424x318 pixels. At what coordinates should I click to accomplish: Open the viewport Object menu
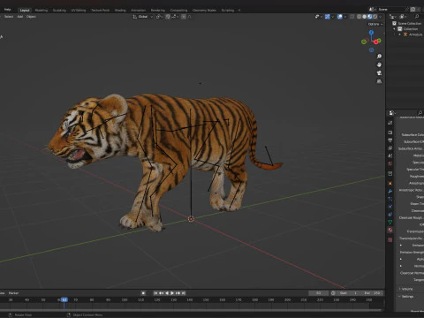[x=31, y=17]
